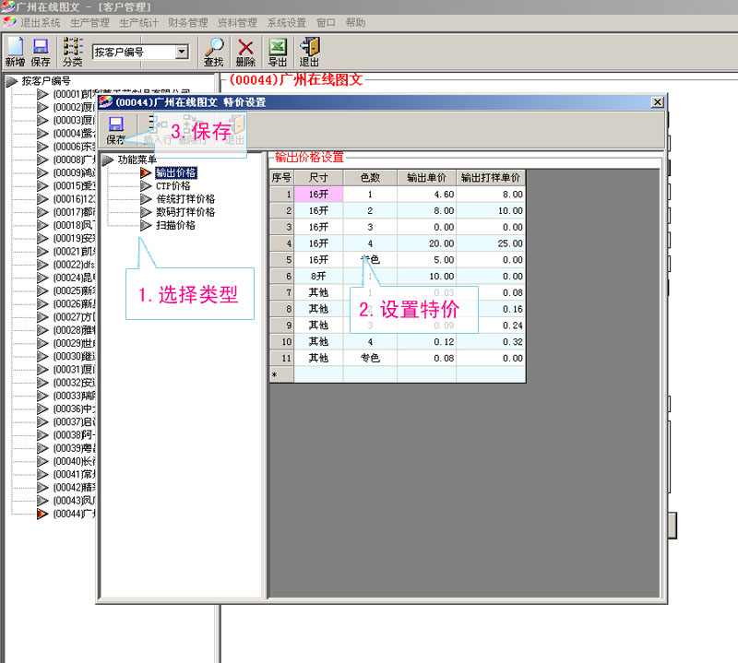Open the 退出系统 menu
This screenshot has width=738, height=663.
point(41,22)
